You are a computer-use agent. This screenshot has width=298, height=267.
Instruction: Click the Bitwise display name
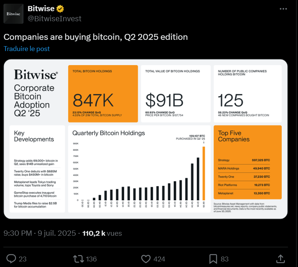(x=41, y=9)
